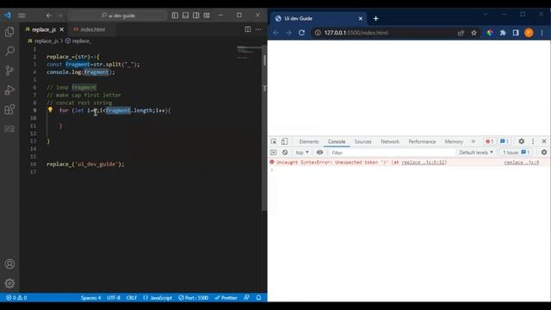Split the editor to the right
The width and height of the screenshot is (551, 310).
(x=248, y=29)
